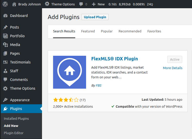Switch to the Favorites tab
This screenshot has width=192, height=139.
(x=154, y=31)
